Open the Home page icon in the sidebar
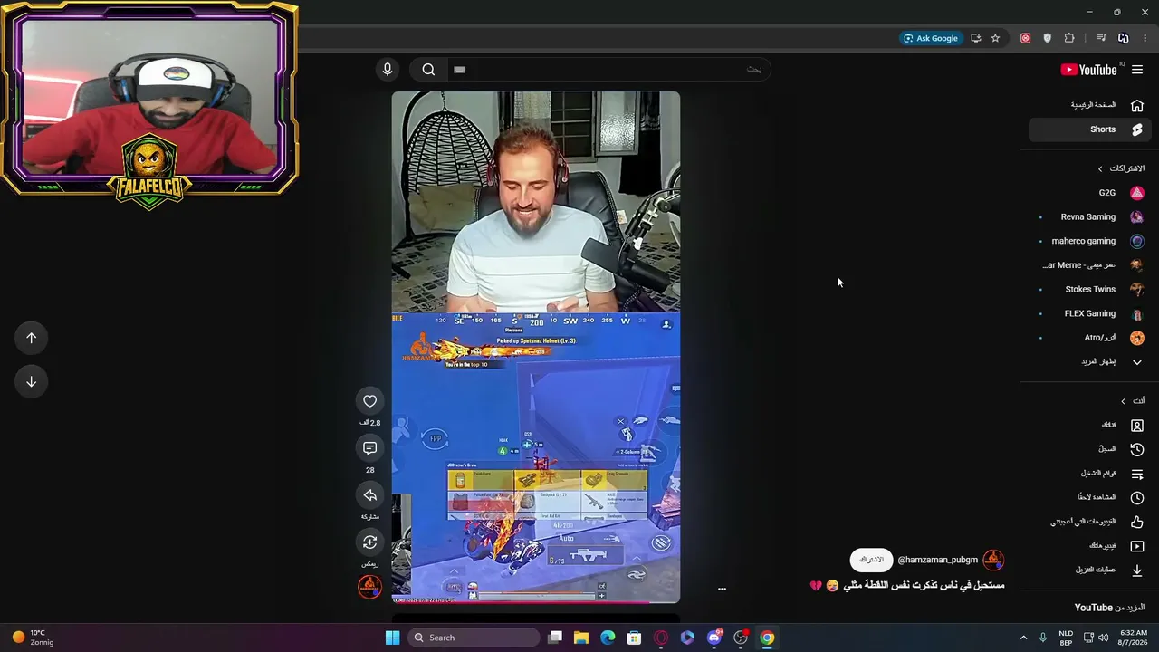 coord(1137,105)
